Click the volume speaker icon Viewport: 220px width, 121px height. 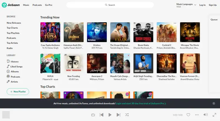pos(205,115)
